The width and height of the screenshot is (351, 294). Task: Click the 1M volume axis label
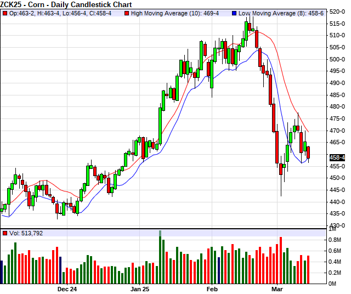tap(333, 229)
